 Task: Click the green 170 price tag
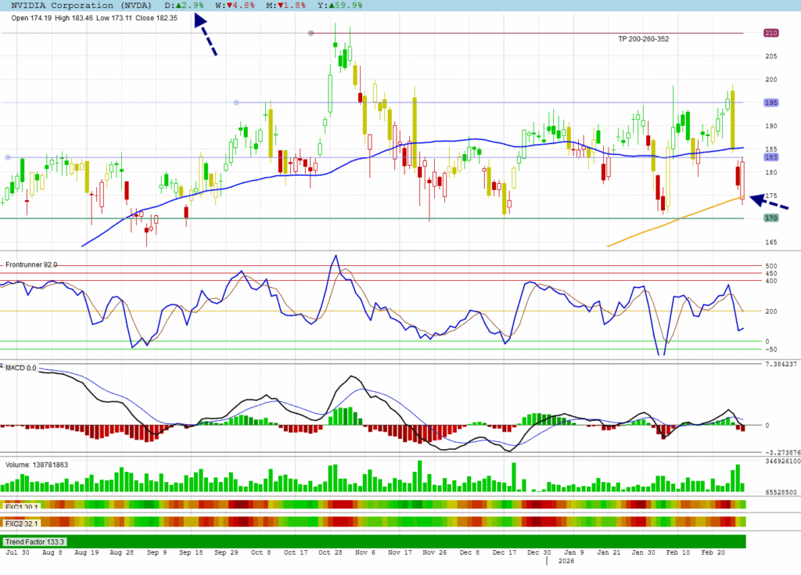point(770,217)
